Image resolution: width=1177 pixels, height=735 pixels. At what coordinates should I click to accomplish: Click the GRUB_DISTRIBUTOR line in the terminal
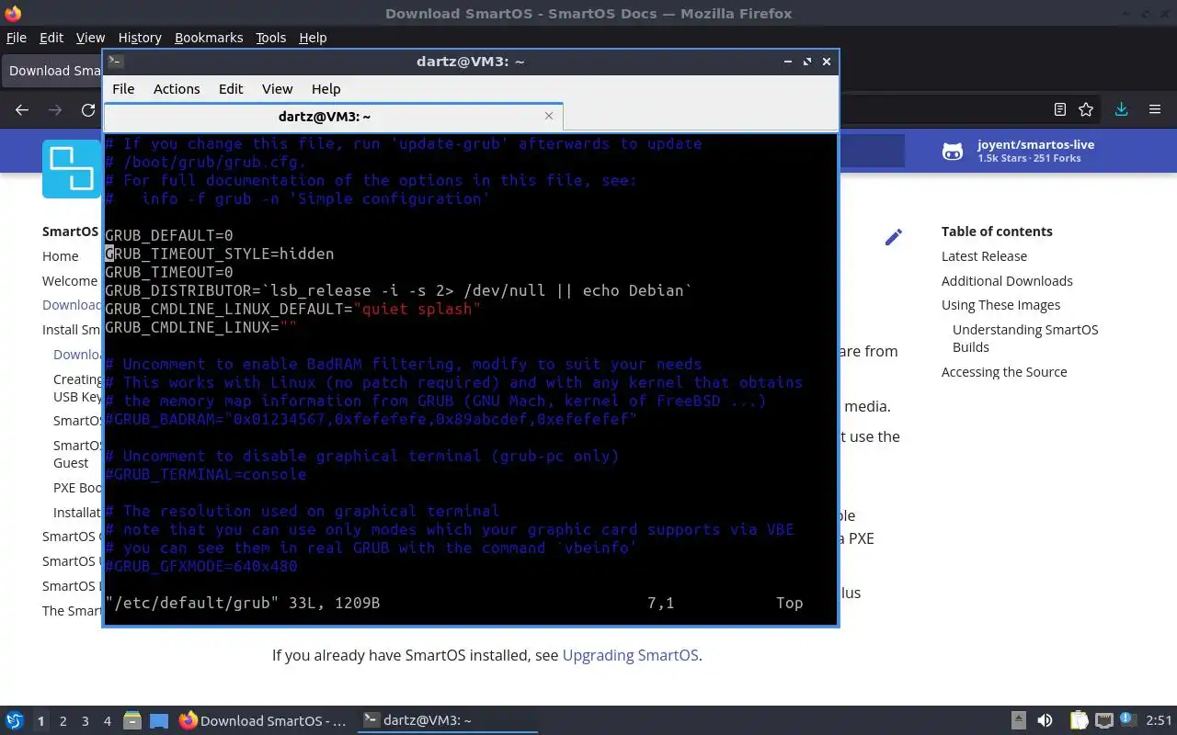[x=399, y=290]
